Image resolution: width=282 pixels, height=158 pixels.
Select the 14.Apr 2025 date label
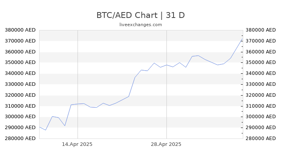coord(77,144)
